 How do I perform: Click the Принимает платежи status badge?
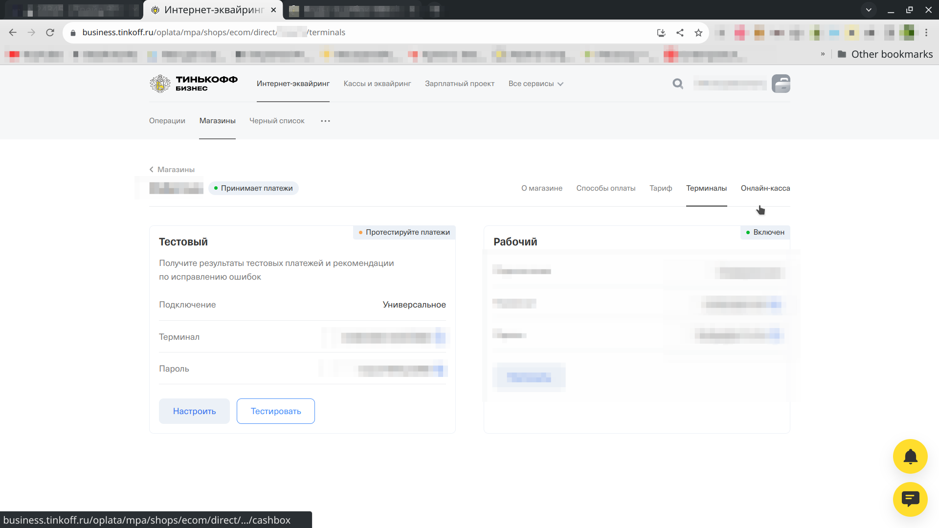(x=253, y=188)
